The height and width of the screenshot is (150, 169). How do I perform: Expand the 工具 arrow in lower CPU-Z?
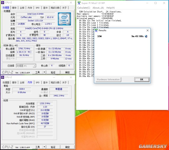(45, 147)
